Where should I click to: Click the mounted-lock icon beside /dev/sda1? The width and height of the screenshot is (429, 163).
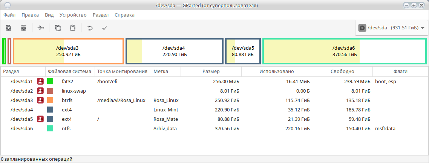[x=40, y=81]
